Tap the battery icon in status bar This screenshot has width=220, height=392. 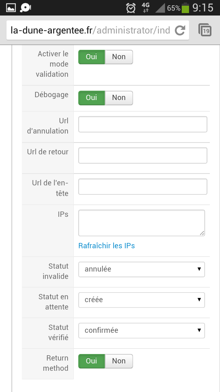pyautogui.click(x=185, y=8)
